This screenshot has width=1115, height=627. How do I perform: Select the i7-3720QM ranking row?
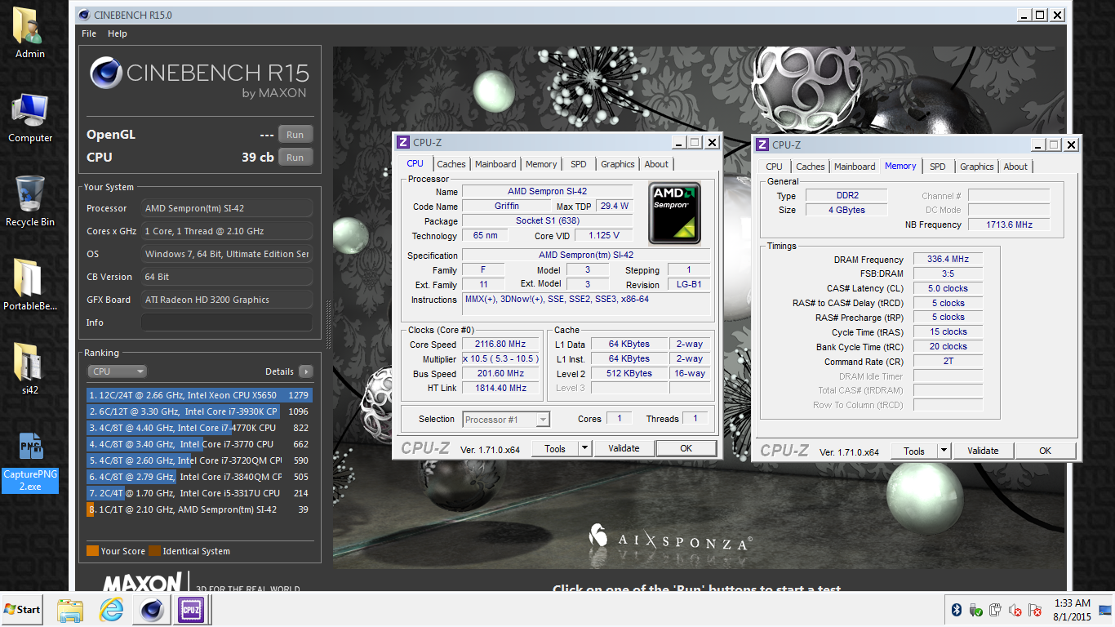point(200,460)
